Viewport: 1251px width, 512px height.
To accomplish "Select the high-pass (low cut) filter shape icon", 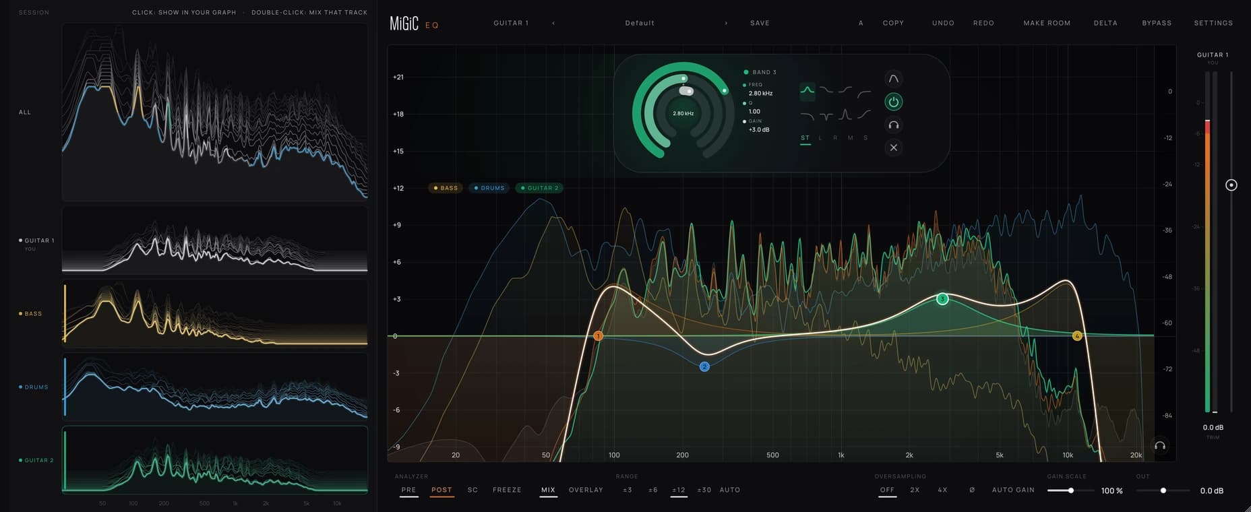I will pos(864,94).
